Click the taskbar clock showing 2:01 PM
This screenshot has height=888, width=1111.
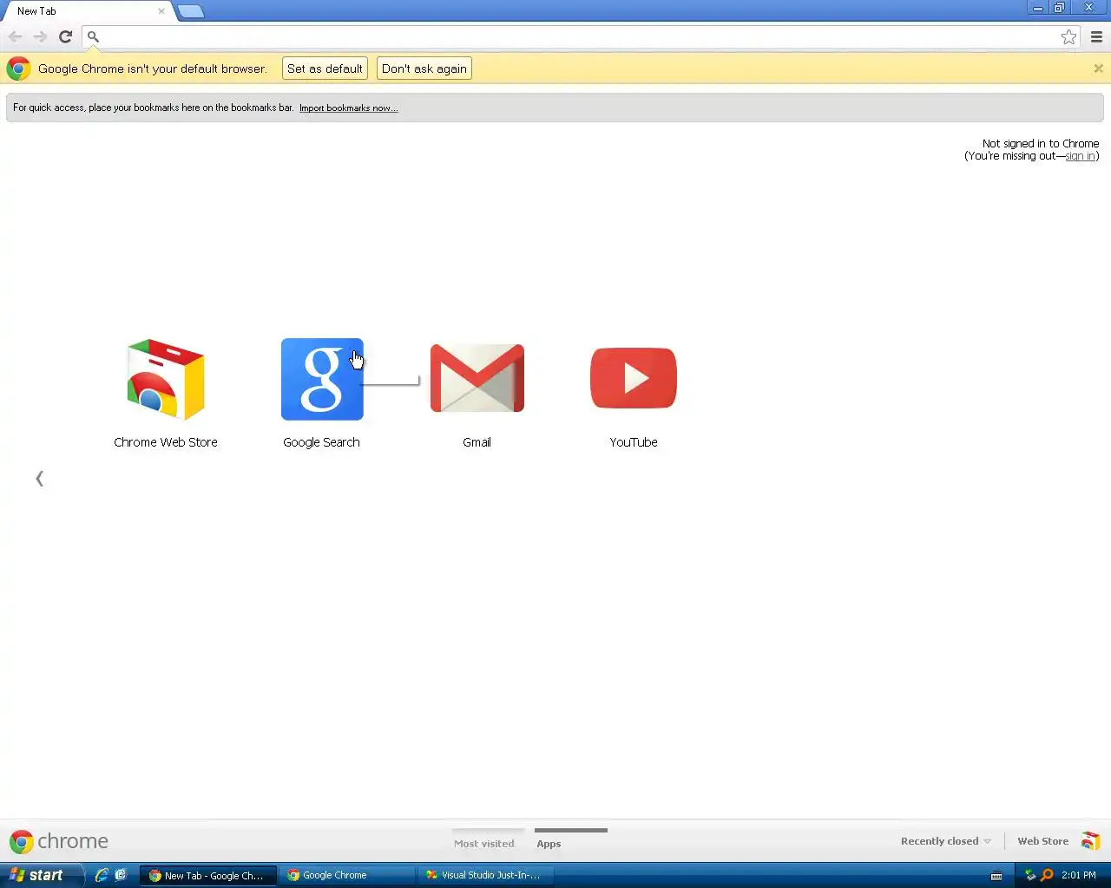(1079, 875)
